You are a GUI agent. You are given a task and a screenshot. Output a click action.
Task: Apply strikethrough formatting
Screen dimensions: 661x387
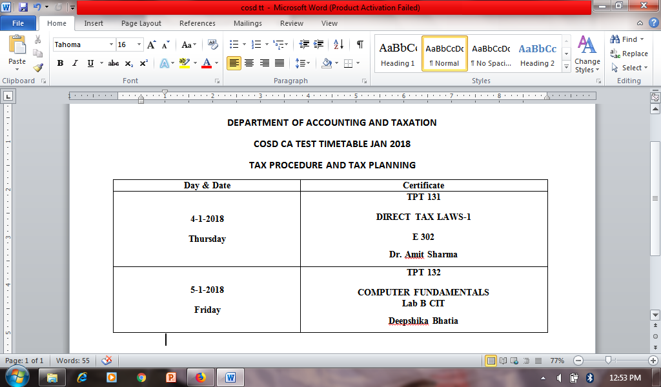pos(114,63)
